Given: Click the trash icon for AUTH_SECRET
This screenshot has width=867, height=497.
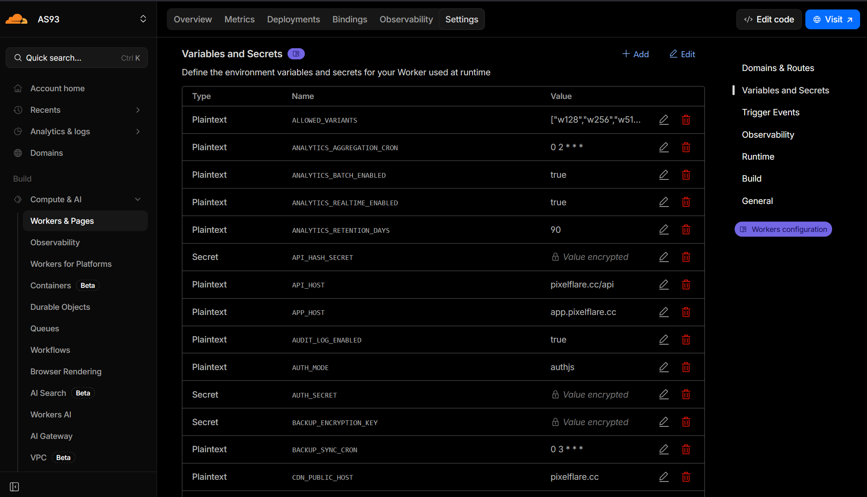Looking at the screenshot, I should pos(686,395).
